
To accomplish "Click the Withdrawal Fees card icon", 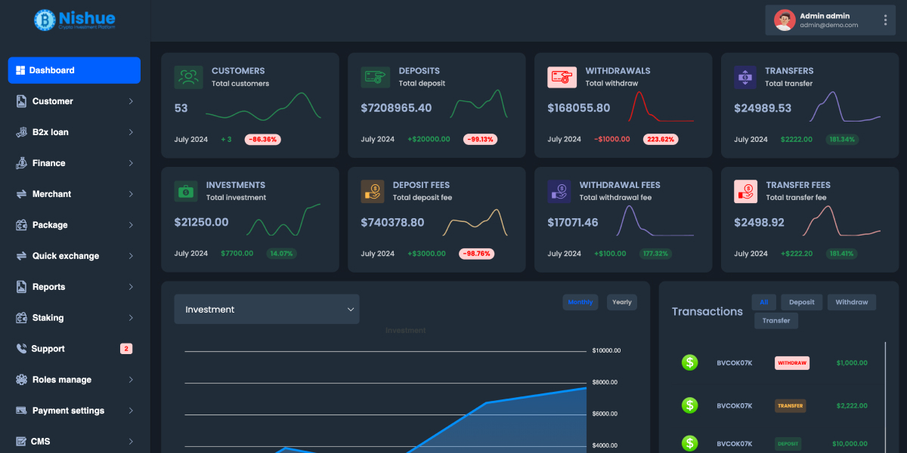I will (559, 192).
